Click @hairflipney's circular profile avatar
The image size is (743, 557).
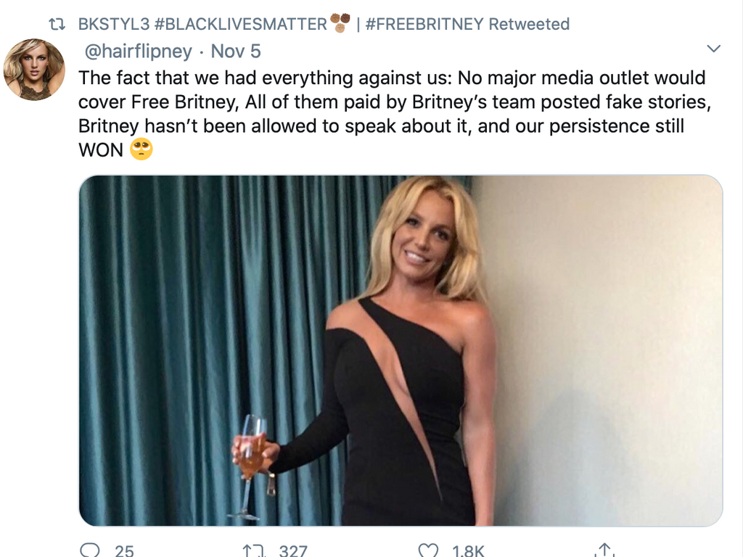pos(34,69)
